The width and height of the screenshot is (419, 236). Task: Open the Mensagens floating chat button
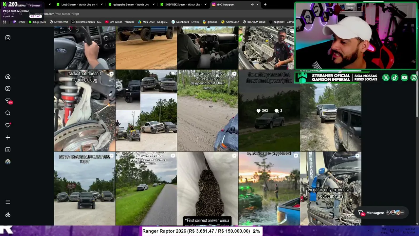382,213
